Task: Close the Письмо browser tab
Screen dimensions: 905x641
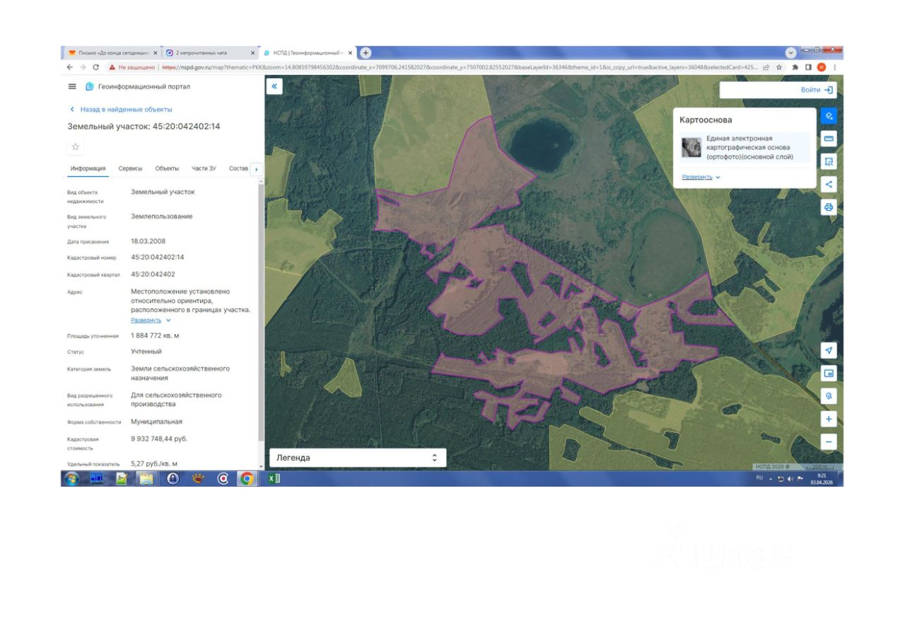Action: click(156, 52)
